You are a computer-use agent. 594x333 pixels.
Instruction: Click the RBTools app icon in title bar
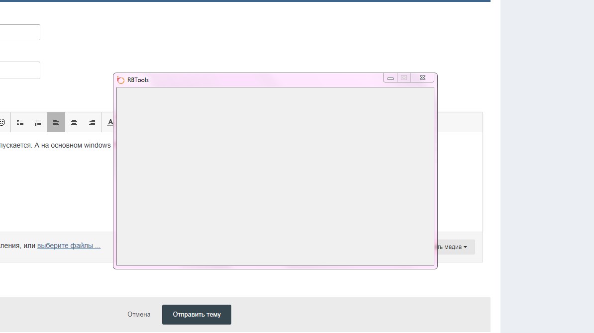120,80
